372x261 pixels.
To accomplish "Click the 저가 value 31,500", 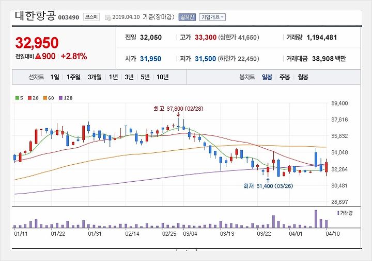I will tap(206, 59).
